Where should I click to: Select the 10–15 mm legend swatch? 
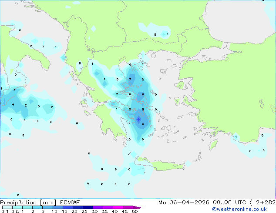tap(58, 207)
